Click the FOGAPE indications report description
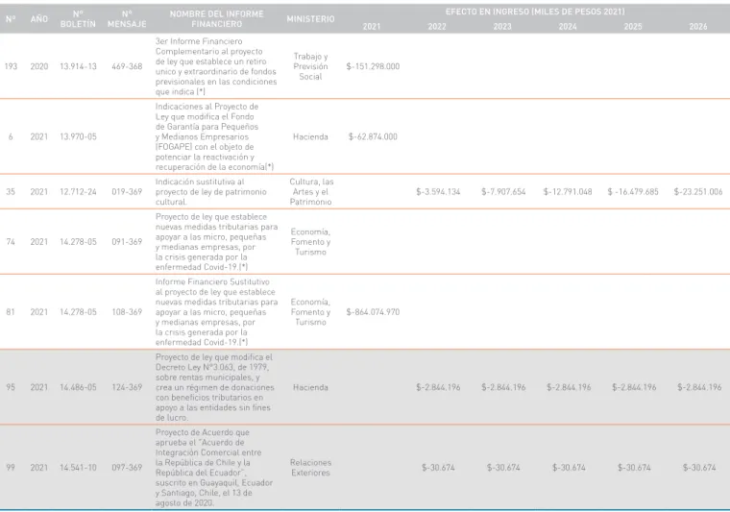The image size is (730, 512). coord(214,136)
